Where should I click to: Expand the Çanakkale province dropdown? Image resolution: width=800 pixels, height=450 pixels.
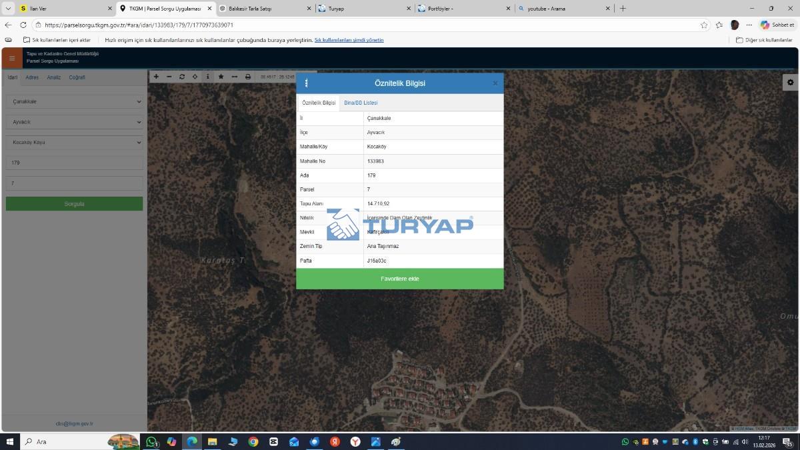coord(74,102)
